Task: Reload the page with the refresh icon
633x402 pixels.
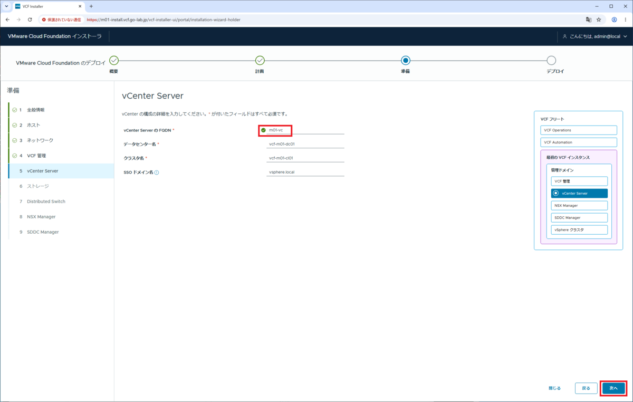Action: tap(30, 20)
